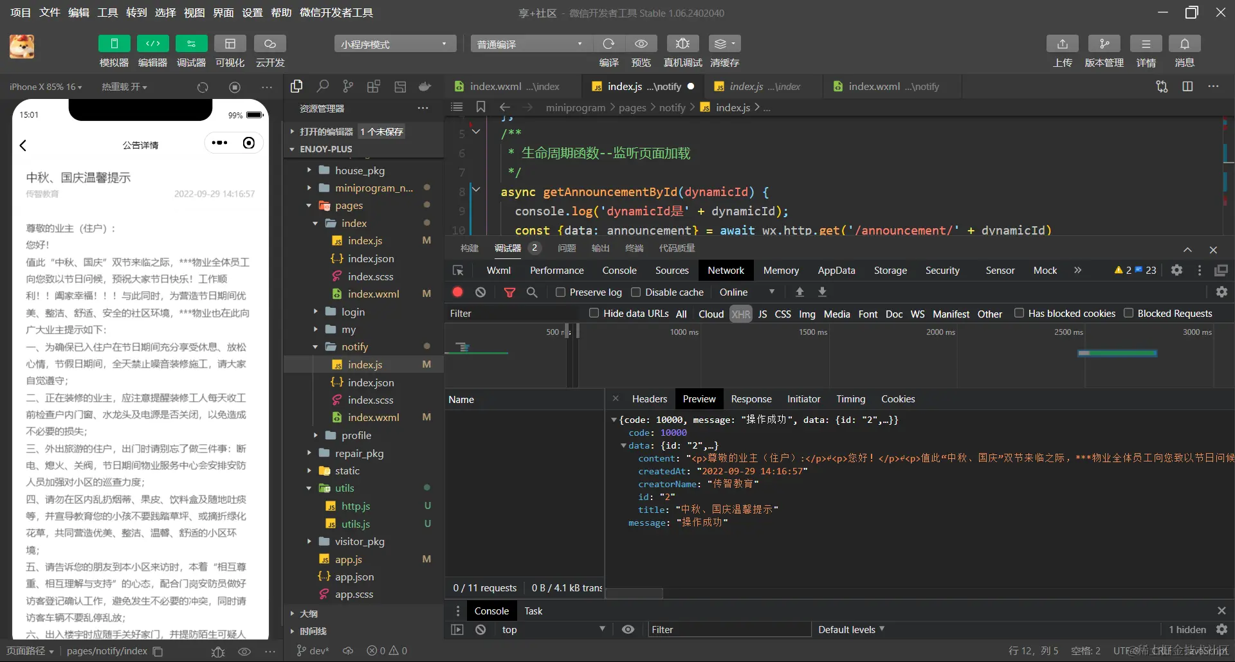Click the red network record button
Viewport: 1235px width, 662px height.
457,292
